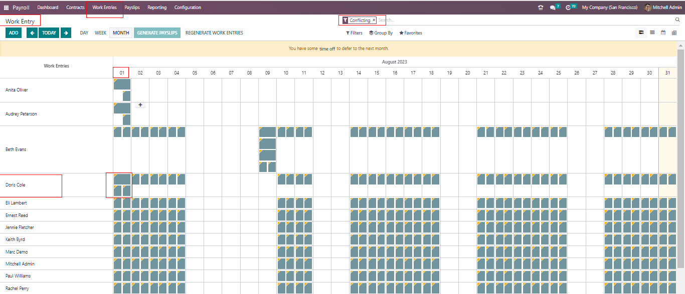685x294 pixels.
Task: Open the Favorites dropdown
Action: pos(411,33)
